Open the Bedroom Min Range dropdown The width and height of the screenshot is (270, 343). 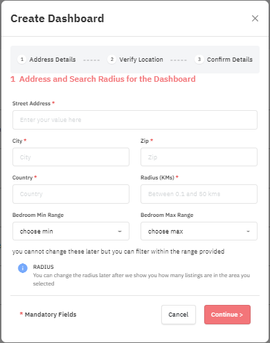coord(71,231)
